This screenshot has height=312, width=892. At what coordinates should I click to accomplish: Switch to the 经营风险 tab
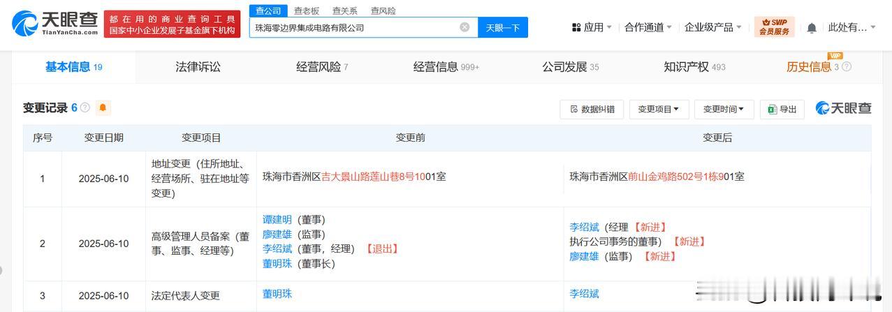point(322,67)
